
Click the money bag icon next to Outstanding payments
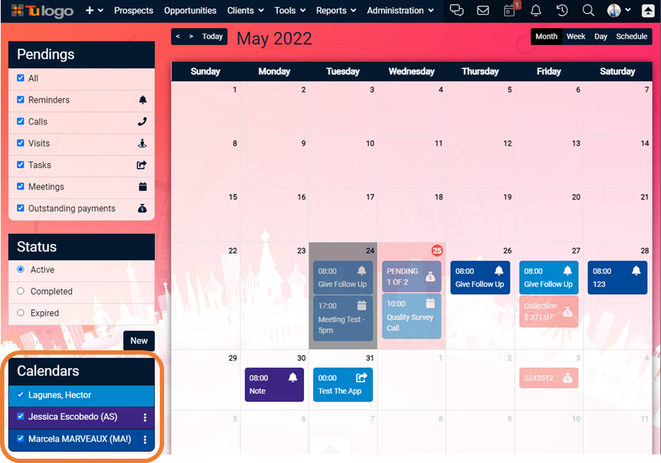(143, 208)
